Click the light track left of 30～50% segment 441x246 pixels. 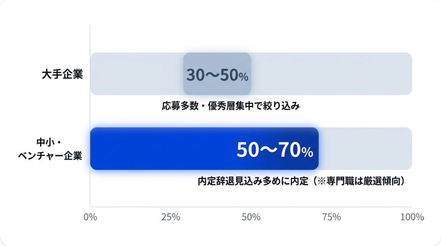click(137, 74)
